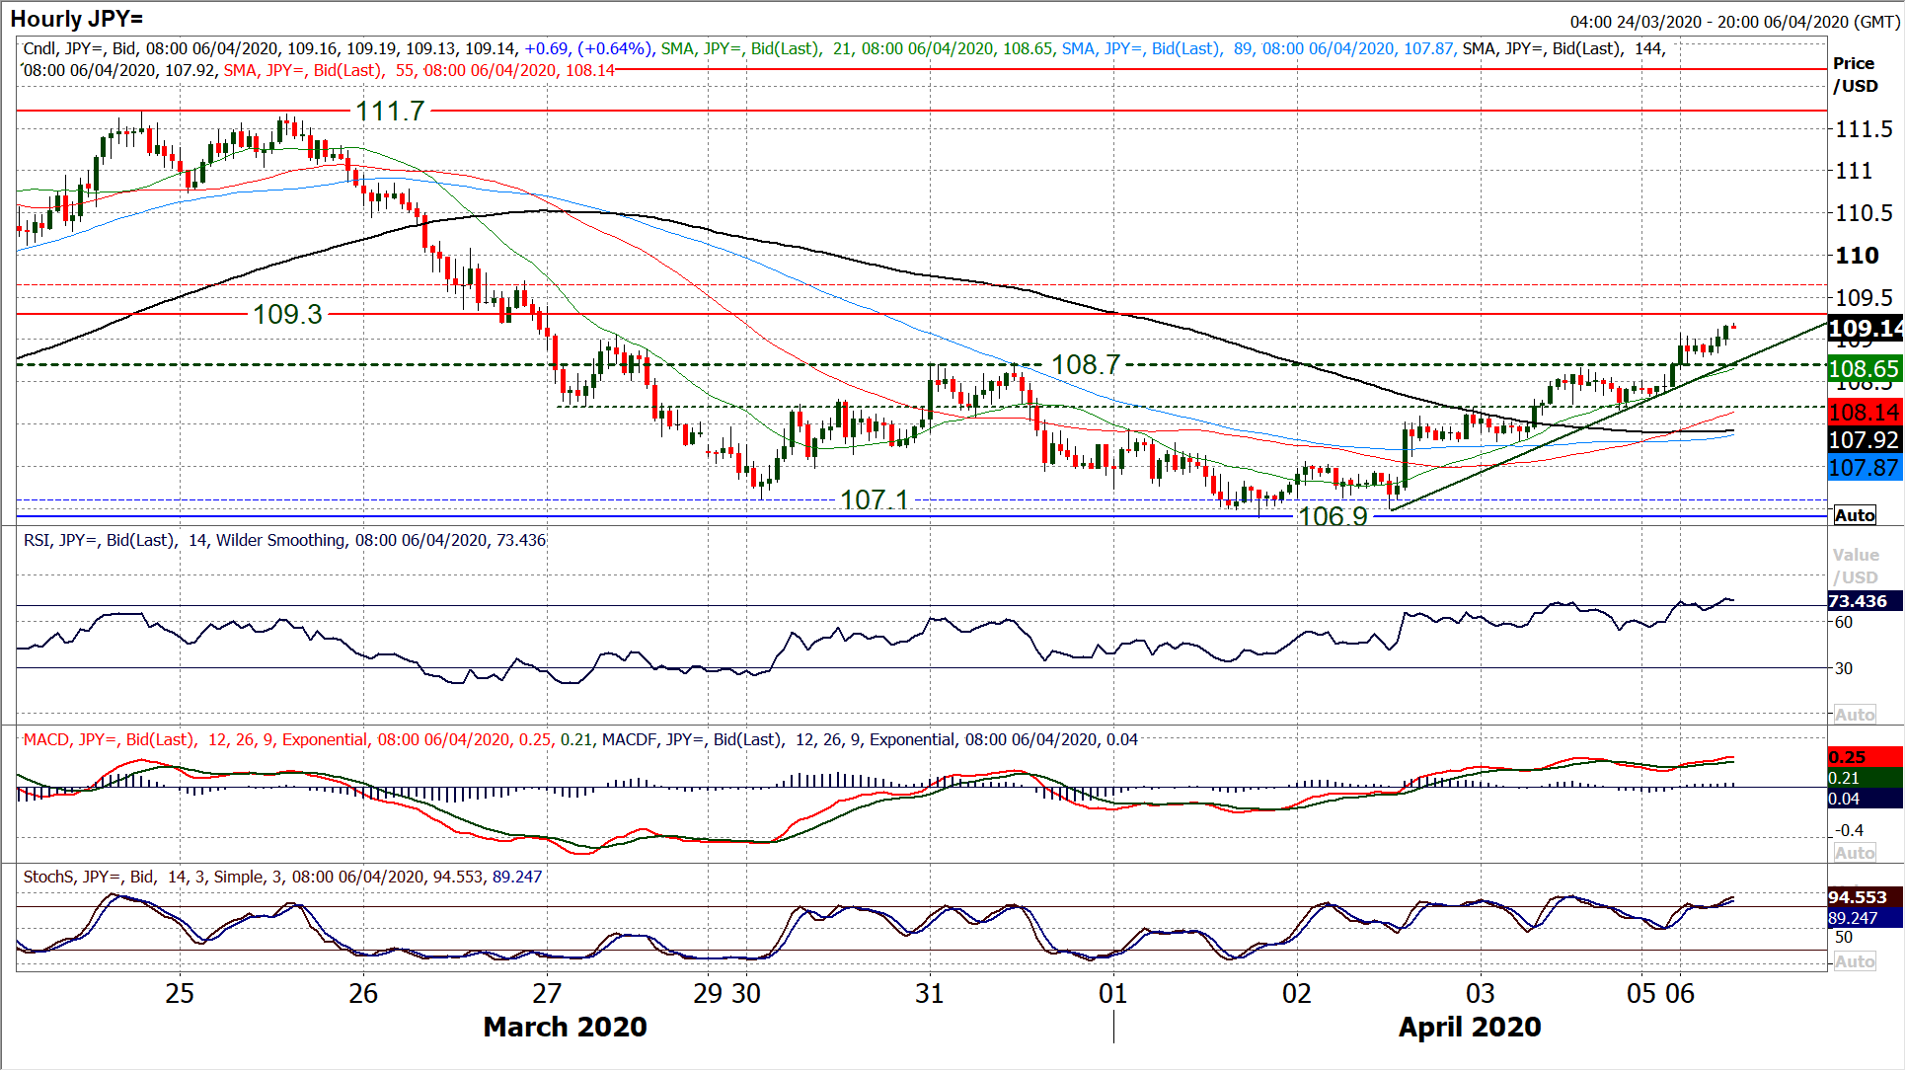The image size is (1906, 1071).
Task: Select the 106.9 support level label
Action: pyautogui.click(x=1334, y=516)
